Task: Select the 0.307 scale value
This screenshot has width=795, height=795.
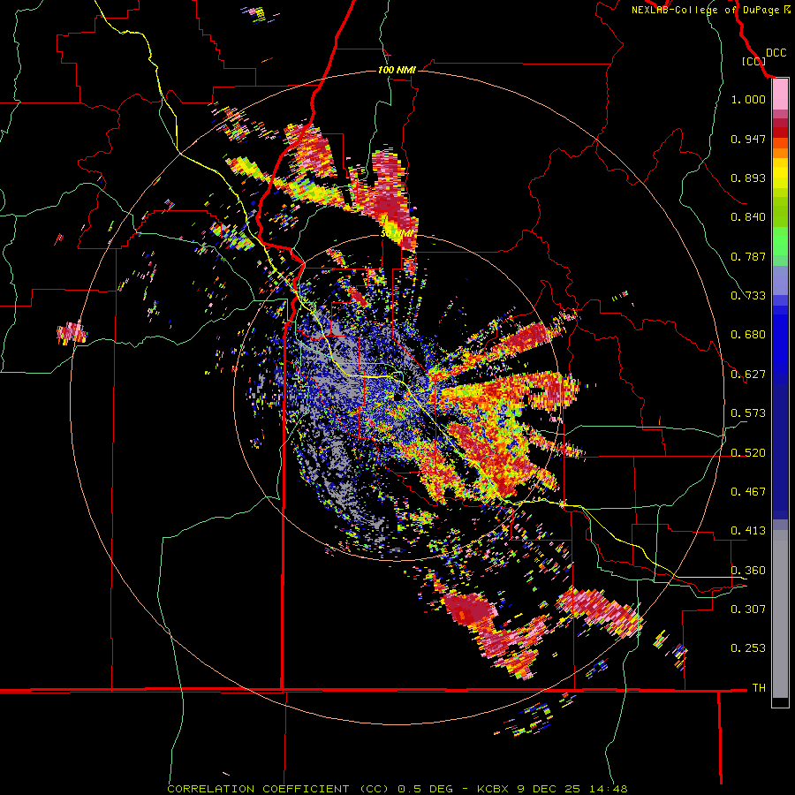Action: pos(748,609)
